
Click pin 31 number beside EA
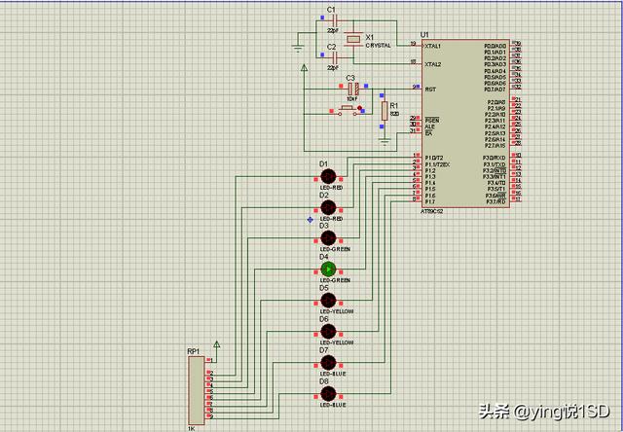pos(413,130)
